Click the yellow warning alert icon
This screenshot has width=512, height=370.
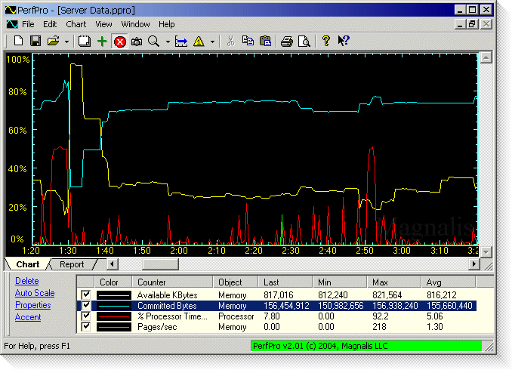199,42
